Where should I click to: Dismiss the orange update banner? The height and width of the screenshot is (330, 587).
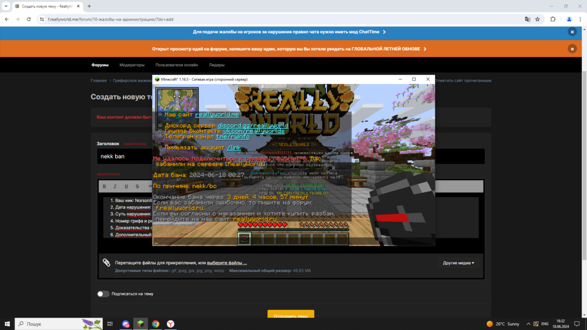(572, 49)
